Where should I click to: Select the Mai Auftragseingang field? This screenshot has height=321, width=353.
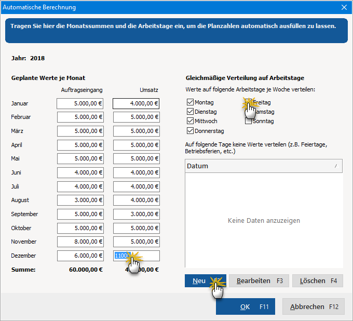(80, 158)
